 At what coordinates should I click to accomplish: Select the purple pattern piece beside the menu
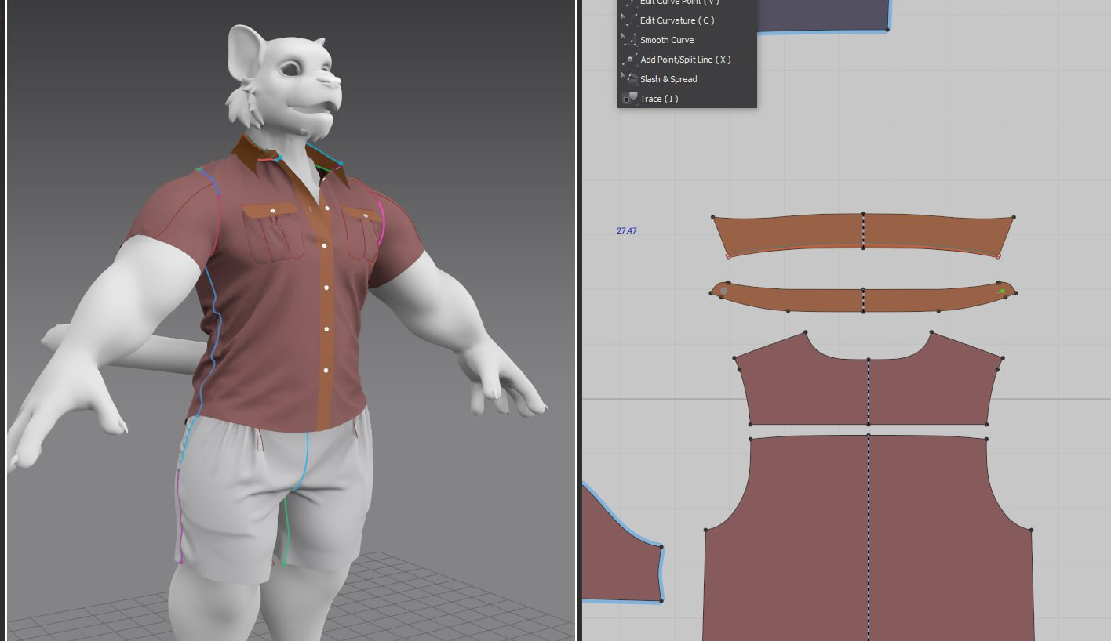(824, 16)
